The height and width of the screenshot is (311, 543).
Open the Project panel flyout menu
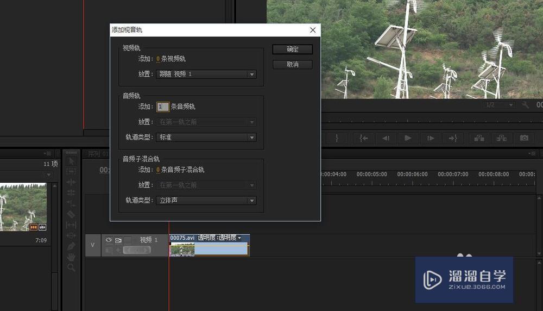tap(47, 153)
